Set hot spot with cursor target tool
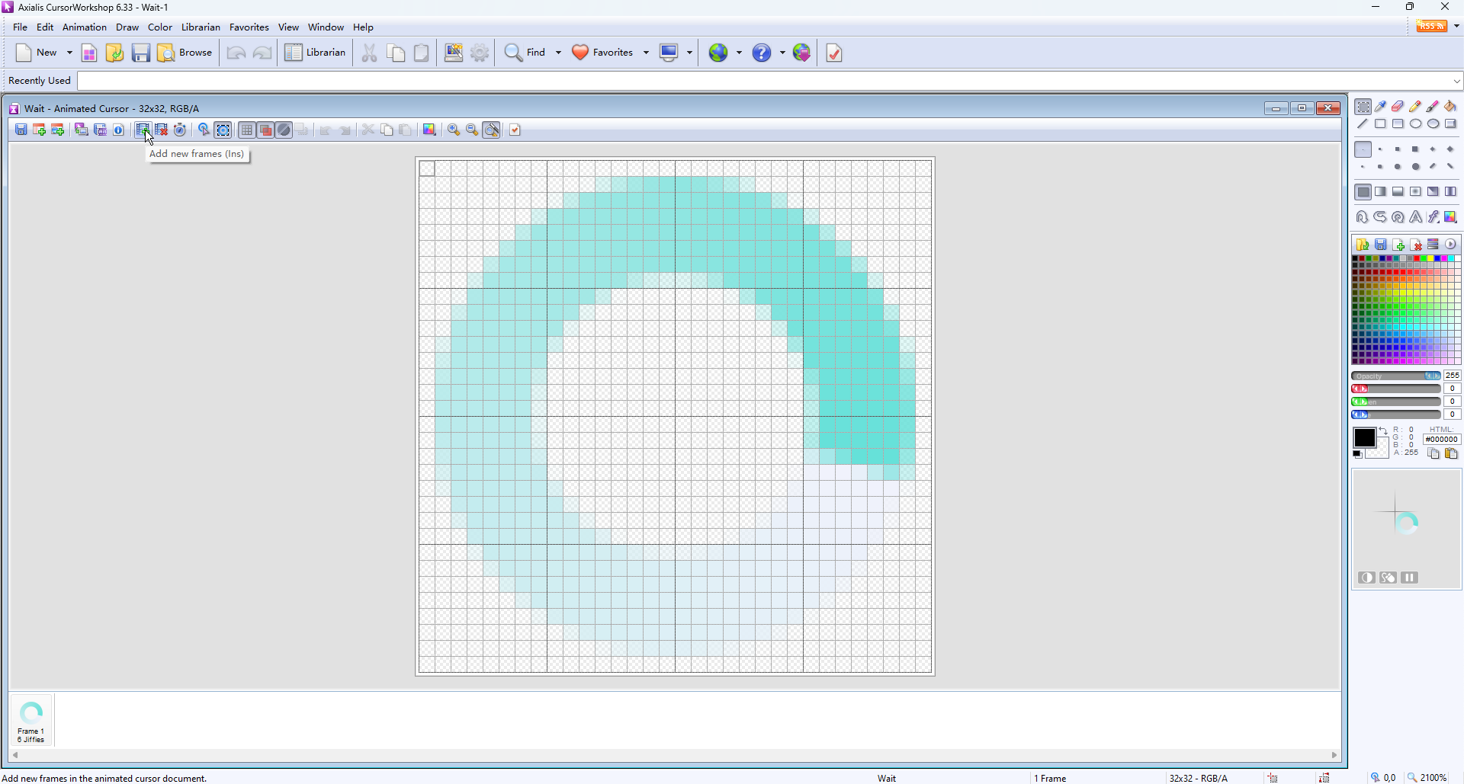Image resolution: width=1464 pixels, height=784 pixels. (204, 130)
